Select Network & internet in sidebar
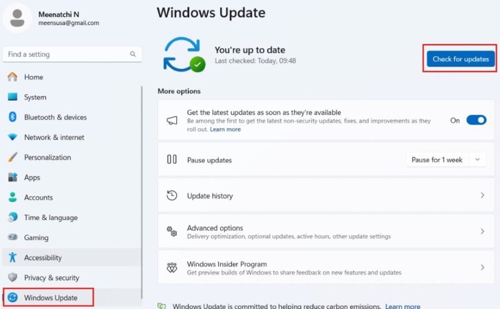This screenshot has height=309, width=500. coord(72,137)
